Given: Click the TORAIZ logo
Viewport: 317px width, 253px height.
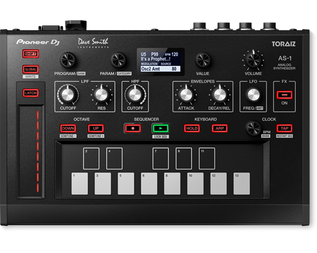Looking at the screenshot, I should coord(283,44).
